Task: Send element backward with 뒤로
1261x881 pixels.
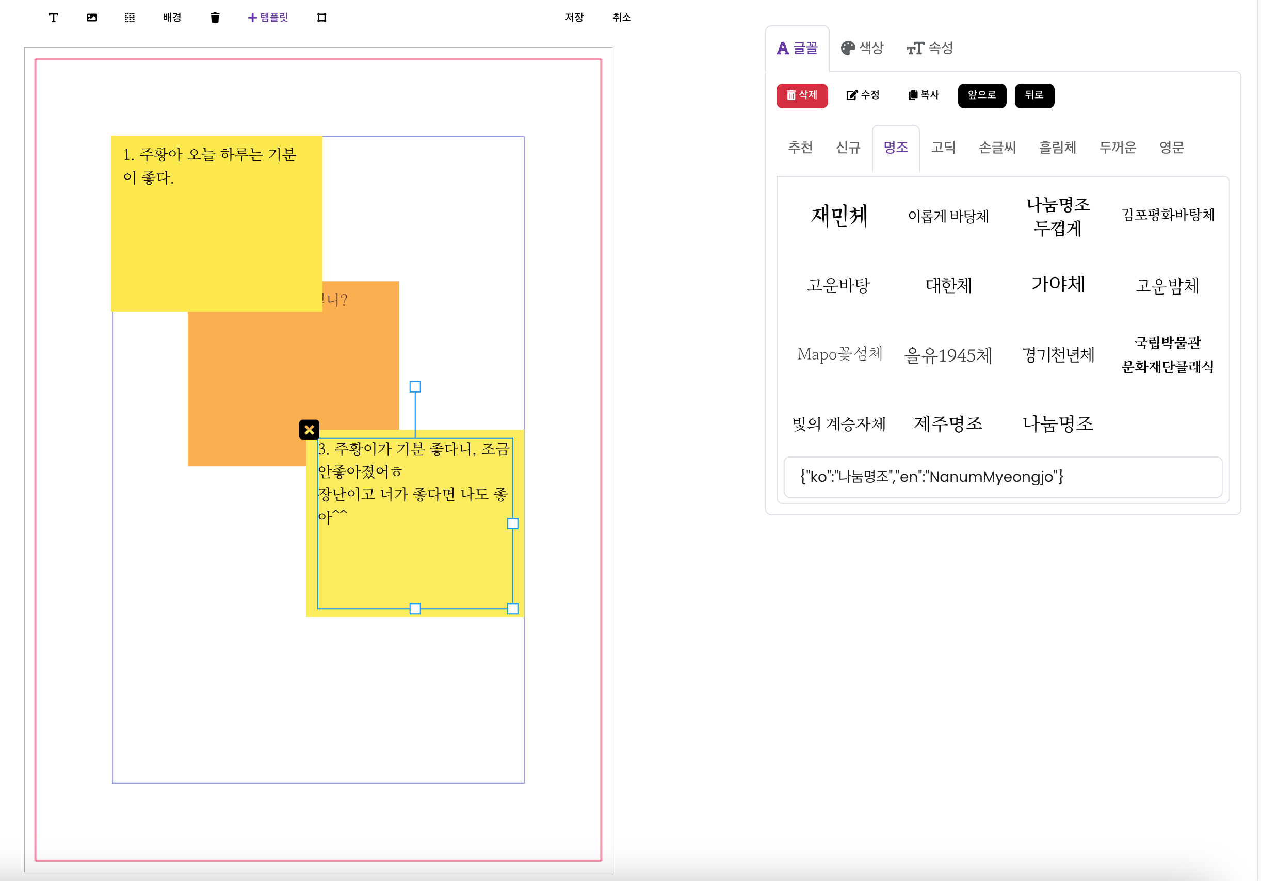Action: coord(1033,95)
